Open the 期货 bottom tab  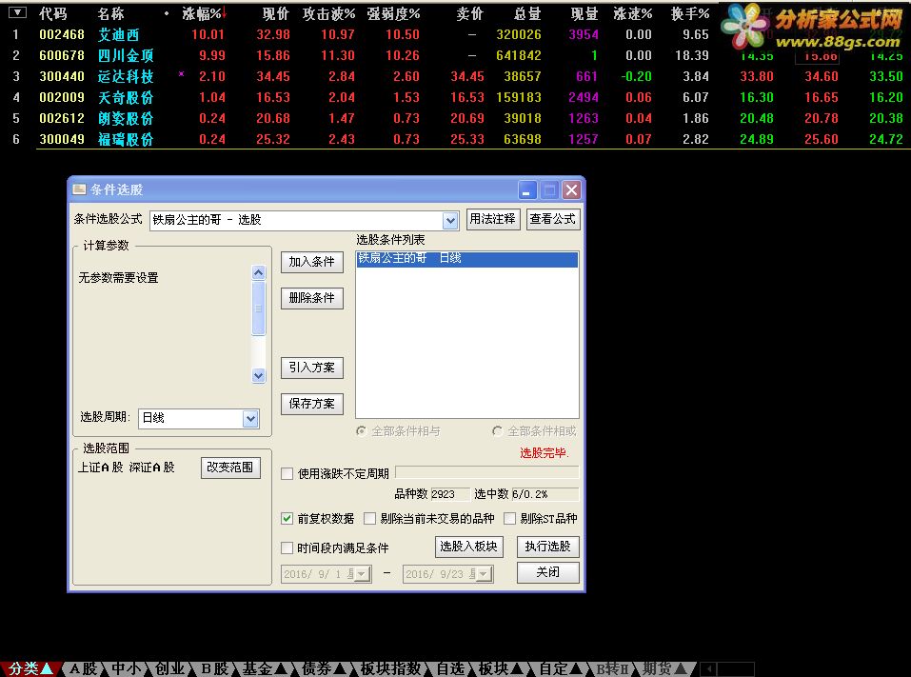(x=663, y=668)
